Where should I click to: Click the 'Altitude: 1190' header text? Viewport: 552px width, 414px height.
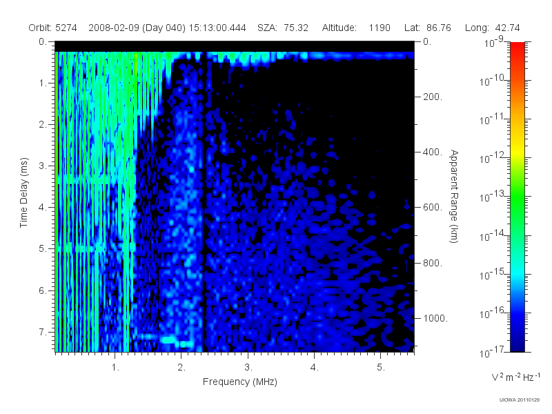(356, 28)
